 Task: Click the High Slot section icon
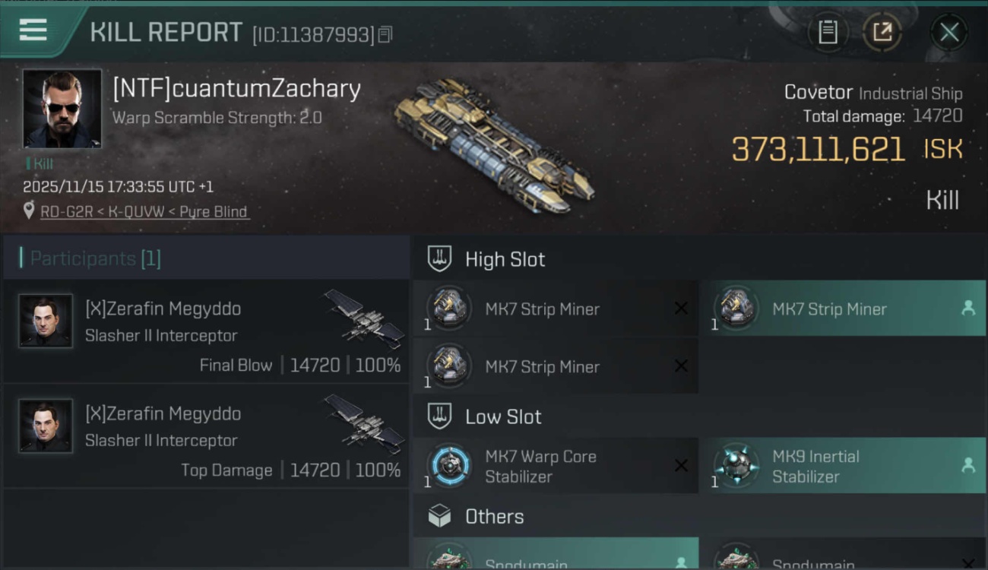point(439,259)
